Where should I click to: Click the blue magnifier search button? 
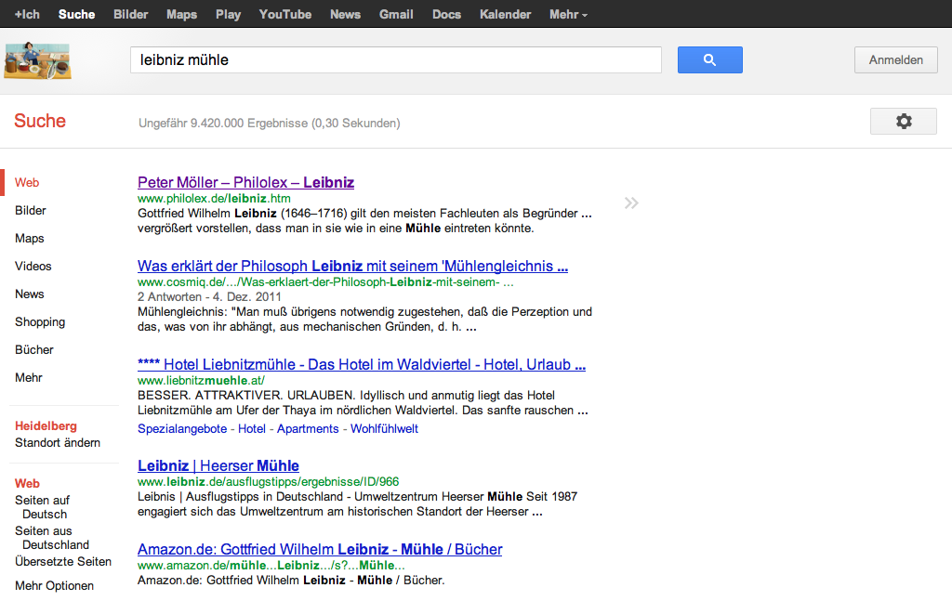[x=709, y=60]
